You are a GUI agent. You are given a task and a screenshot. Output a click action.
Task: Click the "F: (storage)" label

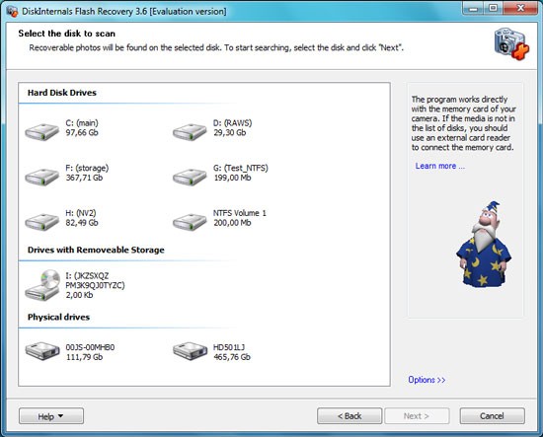[87, 168]
